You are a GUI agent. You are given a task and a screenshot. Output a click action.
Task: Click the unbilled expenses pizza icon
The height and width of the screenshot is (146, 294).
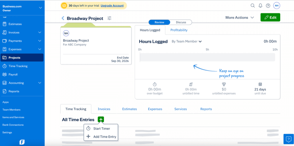click(224, 84)
